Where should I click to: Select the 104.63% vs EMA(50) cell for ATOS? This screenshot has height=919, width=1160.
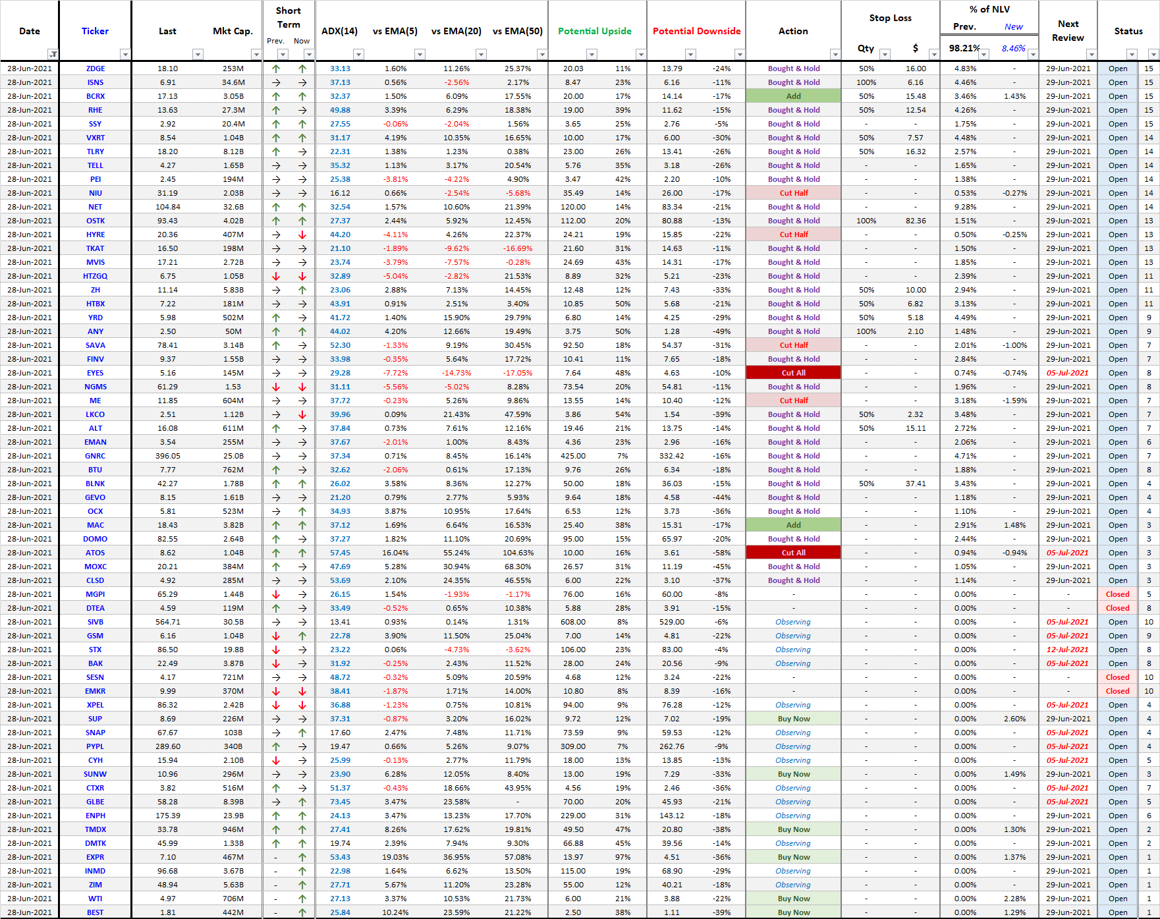pos(518,553)
